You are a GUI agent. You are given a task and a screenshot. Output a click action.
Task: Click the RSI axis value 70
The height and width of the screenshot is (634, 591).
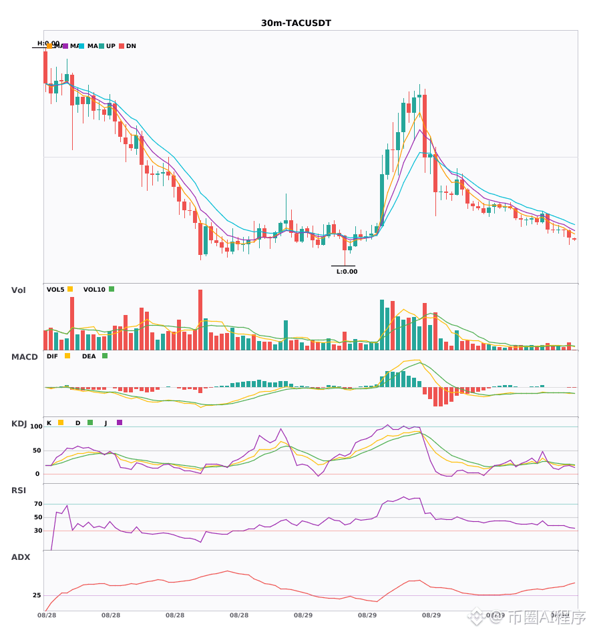click(x=38, y=504)
